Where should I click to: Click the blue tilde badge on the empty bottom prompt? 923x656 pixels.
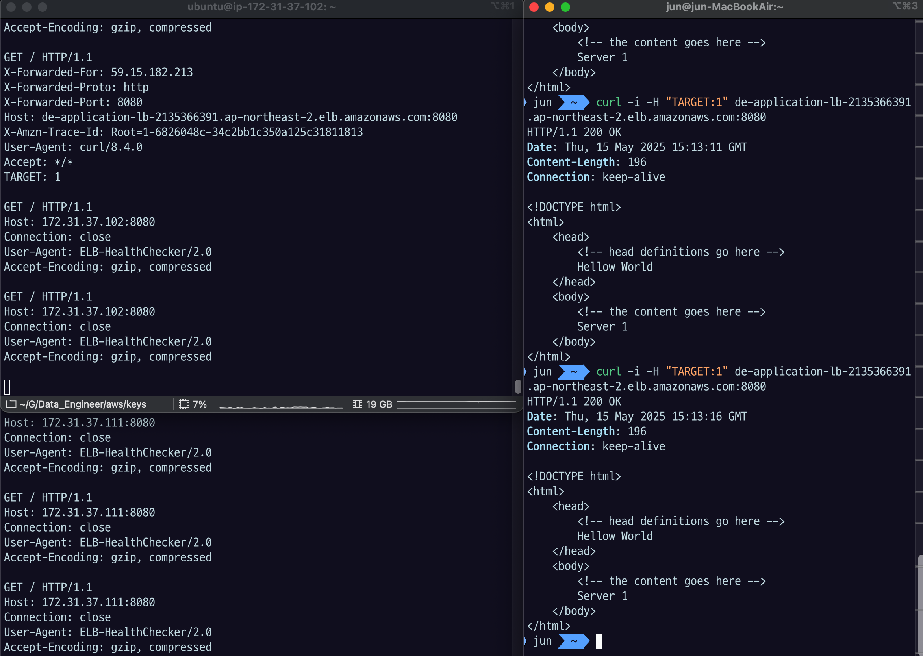tap(574, 641)
